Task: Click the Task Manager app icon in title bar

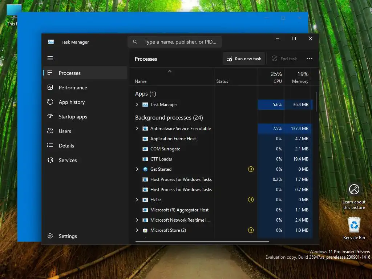Action: (x=51, y=42)
